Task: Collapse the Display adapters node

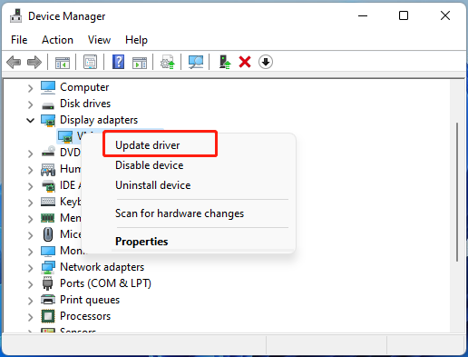Action: [30, 121]
